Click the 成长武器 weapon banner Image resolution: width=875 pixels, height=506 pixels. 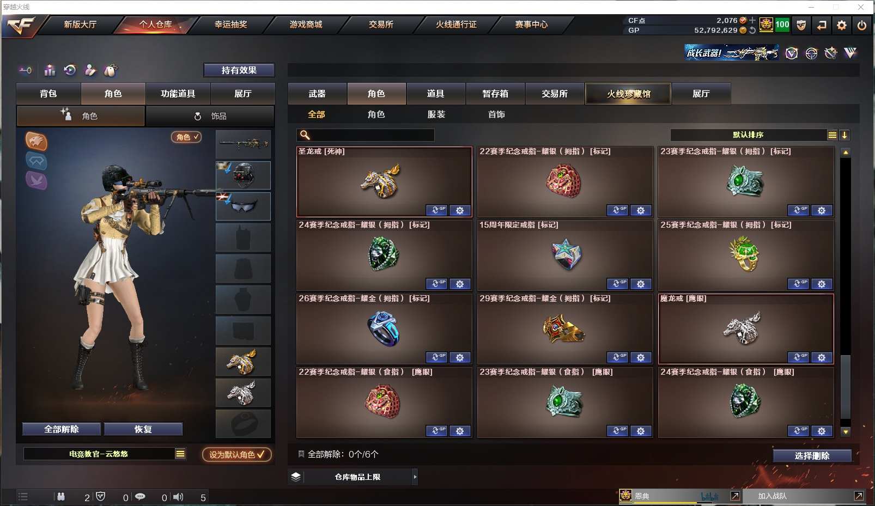point(732,53)
